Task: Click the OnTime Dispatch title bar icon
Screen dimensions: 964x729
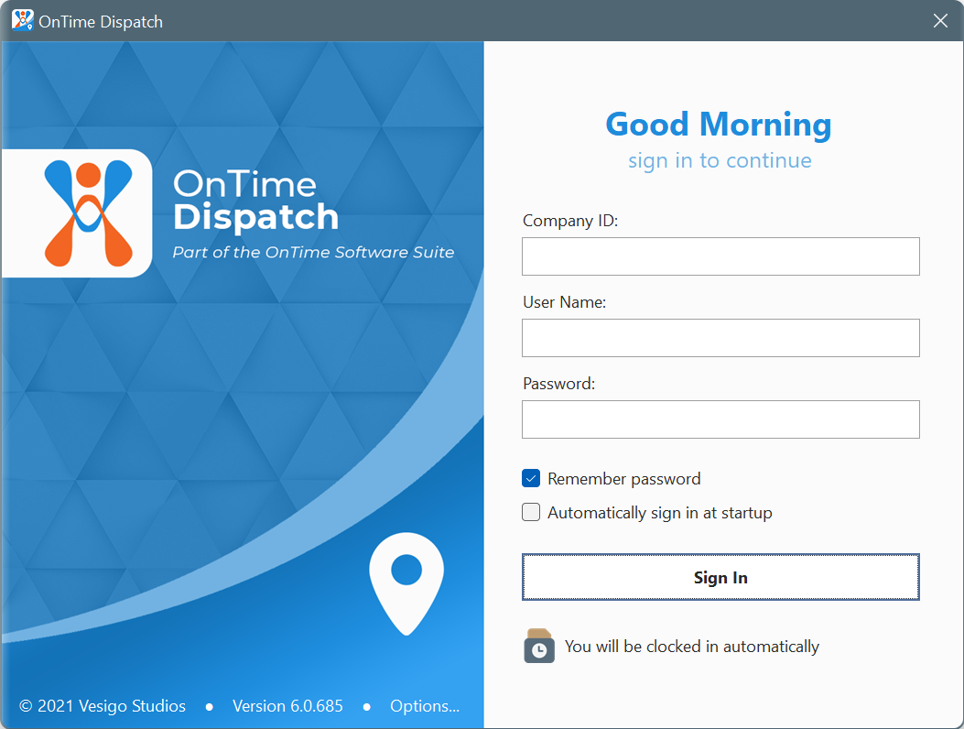Action: click(x=23, y=21)
